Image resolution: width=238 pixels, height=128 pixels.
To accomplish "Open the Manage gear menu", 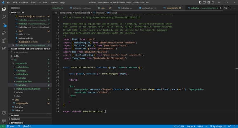I will [4, 120].
